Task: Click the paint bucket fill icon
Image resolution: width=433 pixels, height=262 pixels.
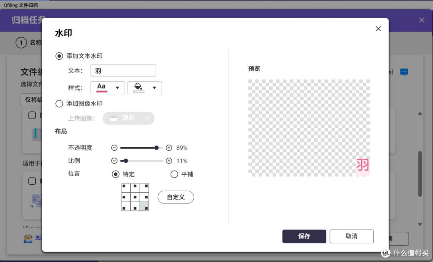Action: pyautogui.click(x=138, y=87)
